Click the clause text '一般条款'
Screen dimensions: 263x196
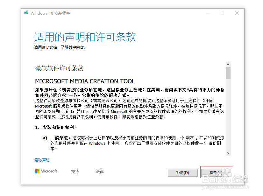click(59, 138)
